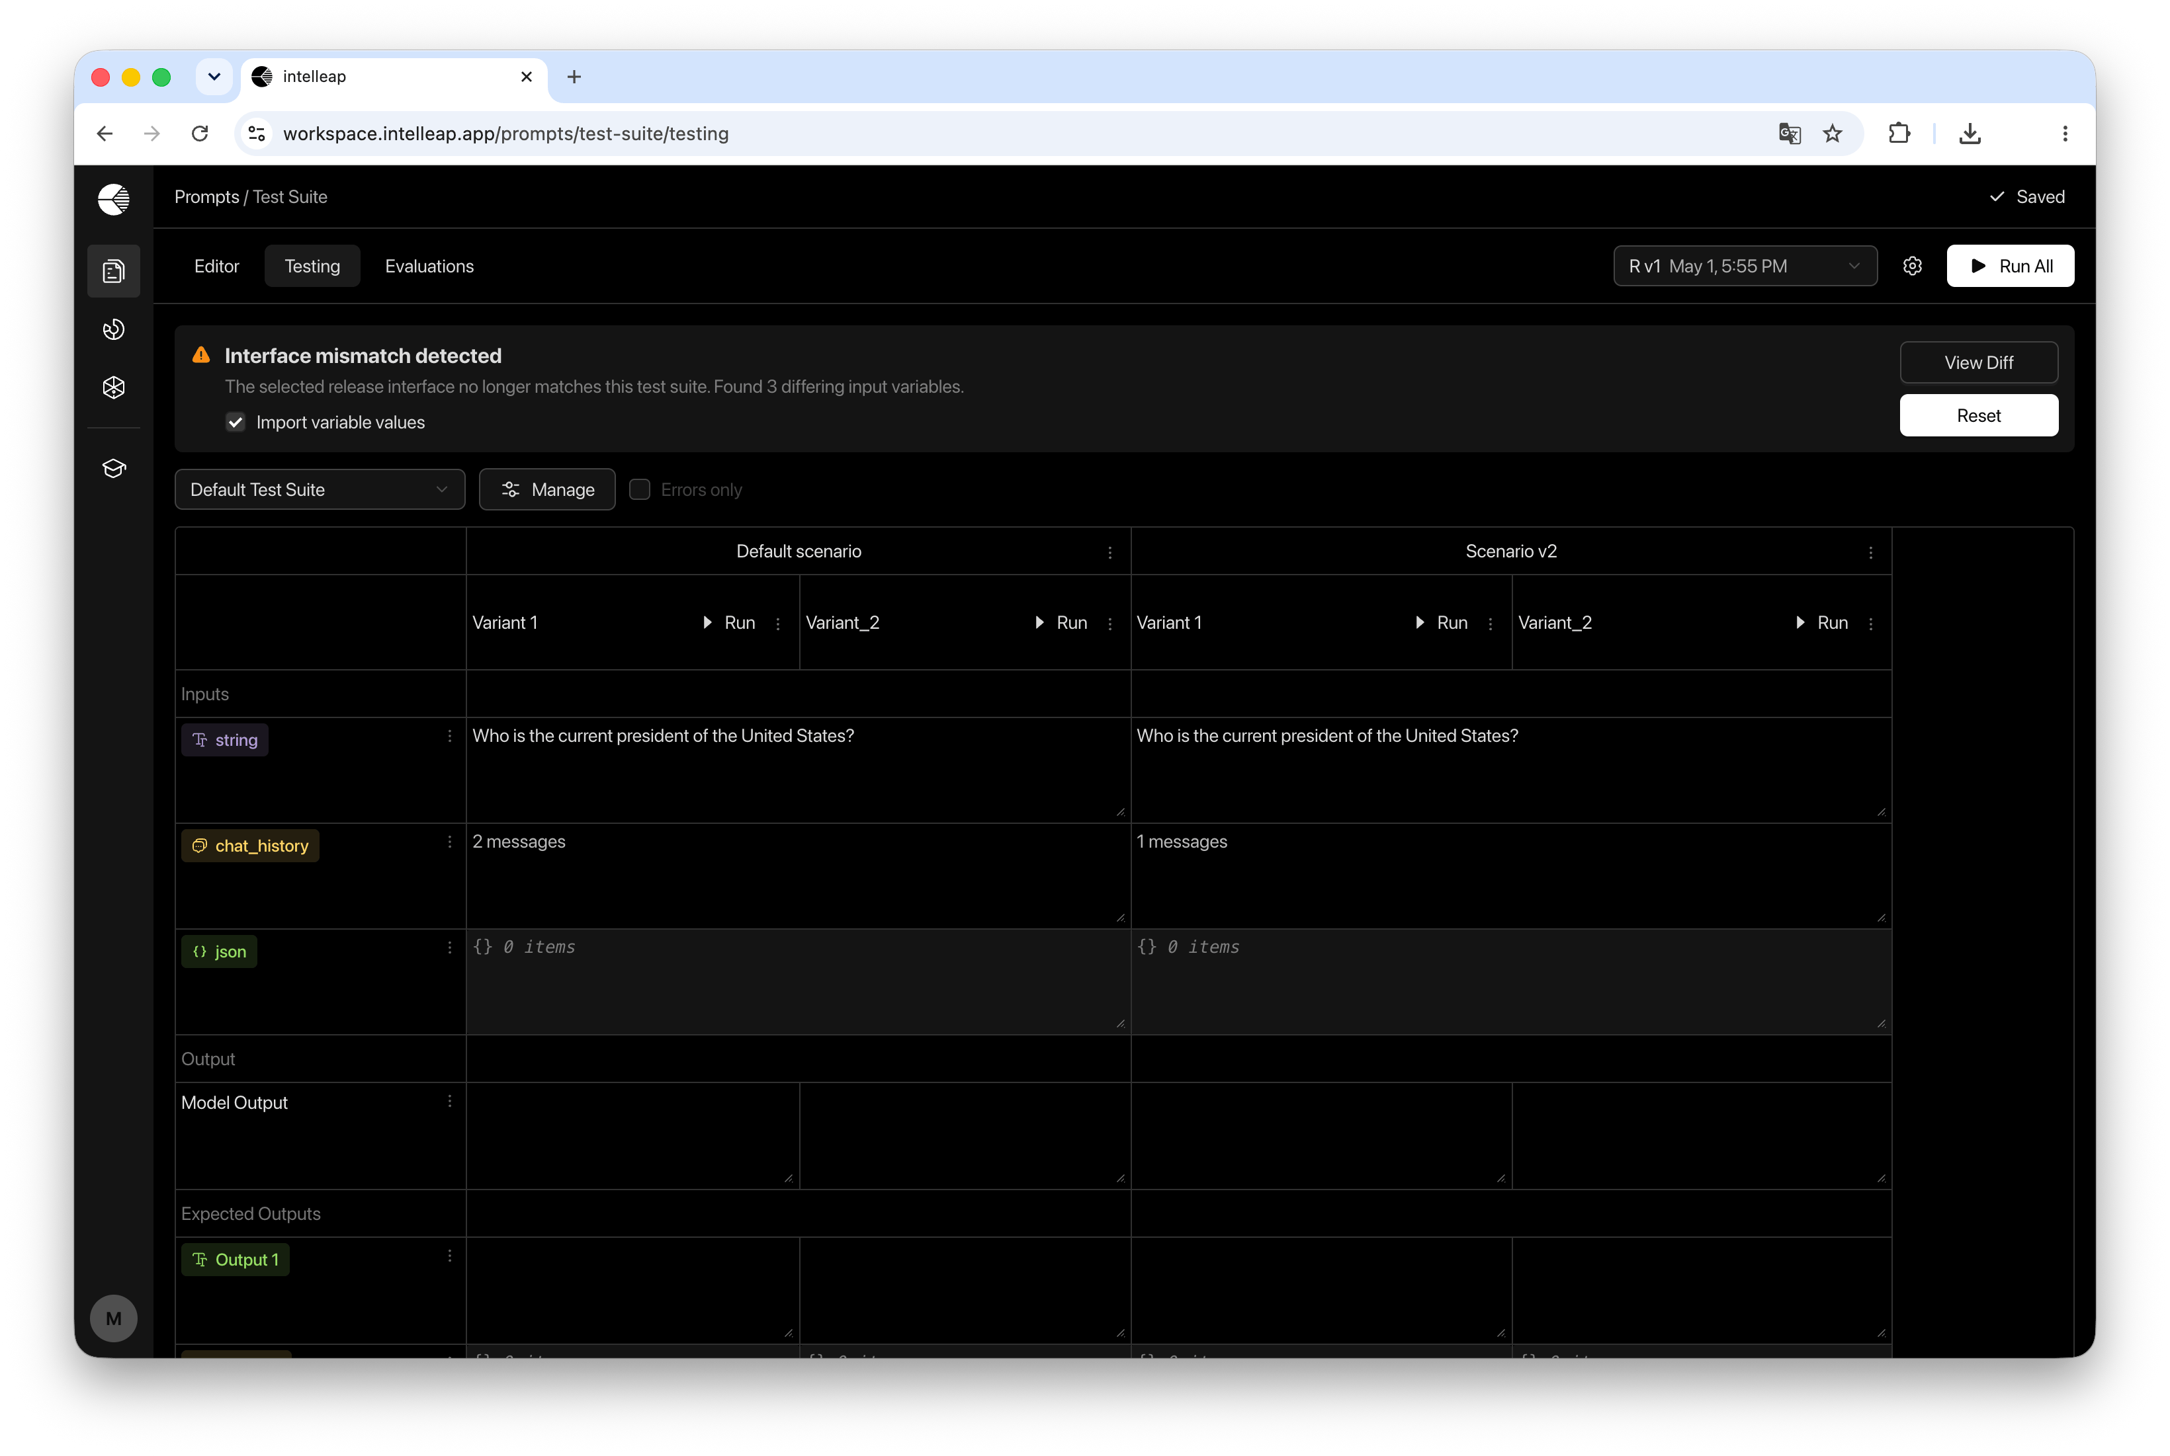
Task: Click the Output 1 expected output tag
Action: tap(235, 1260)
